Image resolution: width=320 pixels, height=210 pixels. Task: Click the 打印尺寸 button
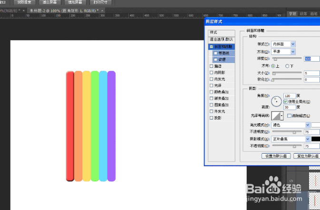tap(100, 2)
